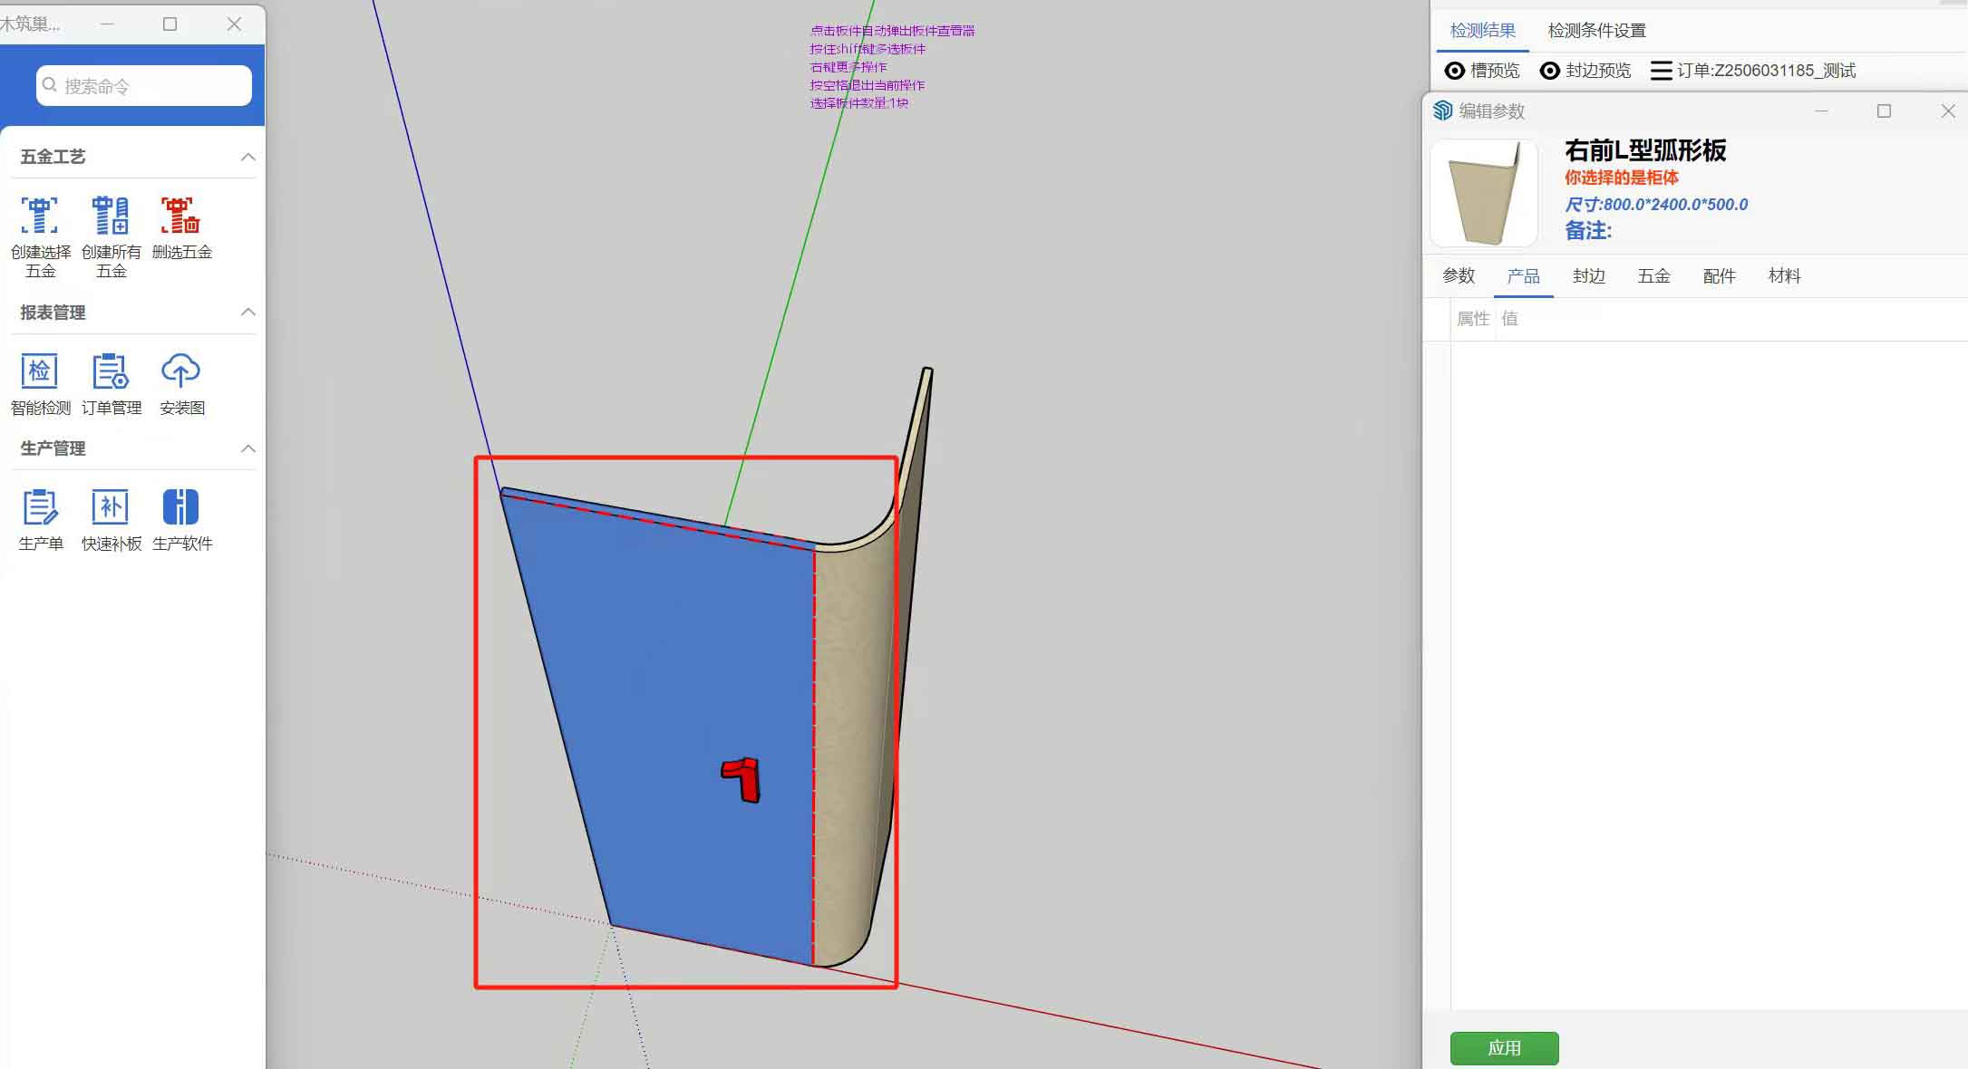Open 订单管理 order management

point(111,371)
